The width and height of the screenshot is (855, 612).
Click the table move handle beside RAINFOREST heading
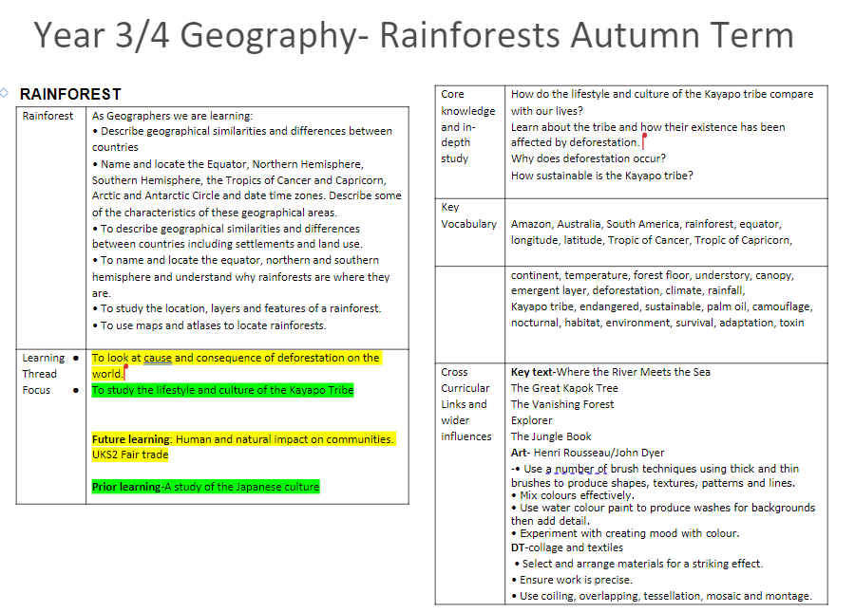pyautogui.click(x=5, y=93)
